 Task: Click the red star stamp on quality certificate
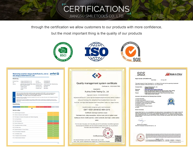point(108,133)
